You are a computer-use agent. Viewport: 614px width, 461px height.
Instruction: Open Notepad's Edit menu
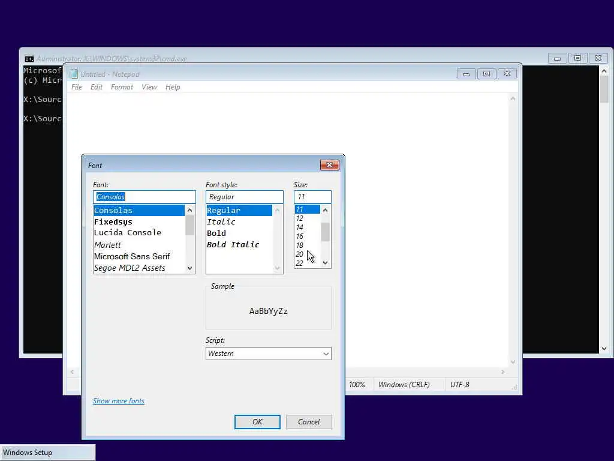(x=97, y=87)
